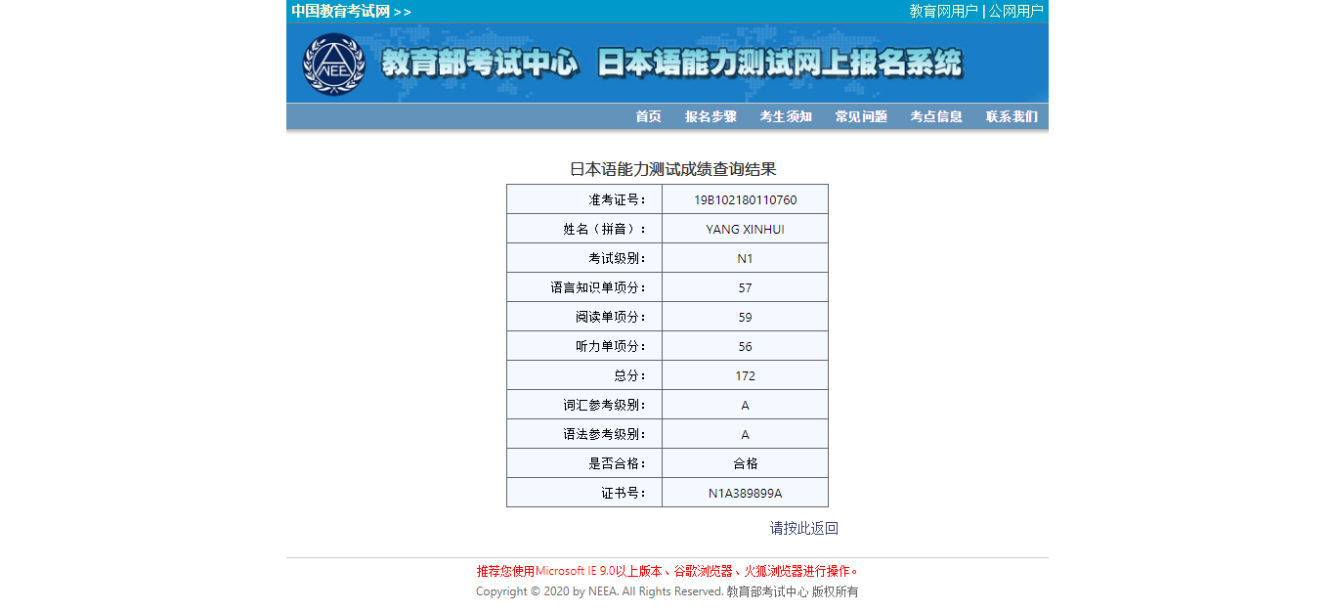Click the NEEA logo emblem

click(x=333, y=65)
